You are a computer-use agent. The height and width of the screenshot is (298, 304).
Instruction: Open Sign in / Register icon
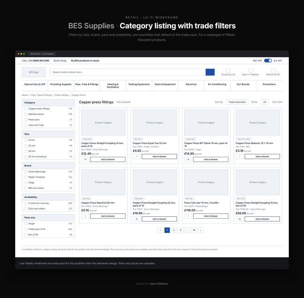point(250,71)
